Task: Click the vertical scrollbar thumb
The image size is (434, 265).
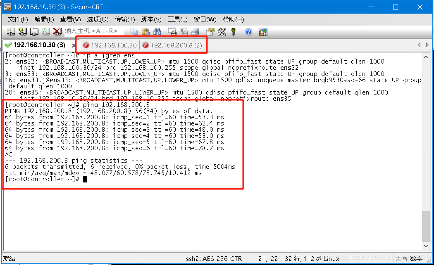Action: 426,226
